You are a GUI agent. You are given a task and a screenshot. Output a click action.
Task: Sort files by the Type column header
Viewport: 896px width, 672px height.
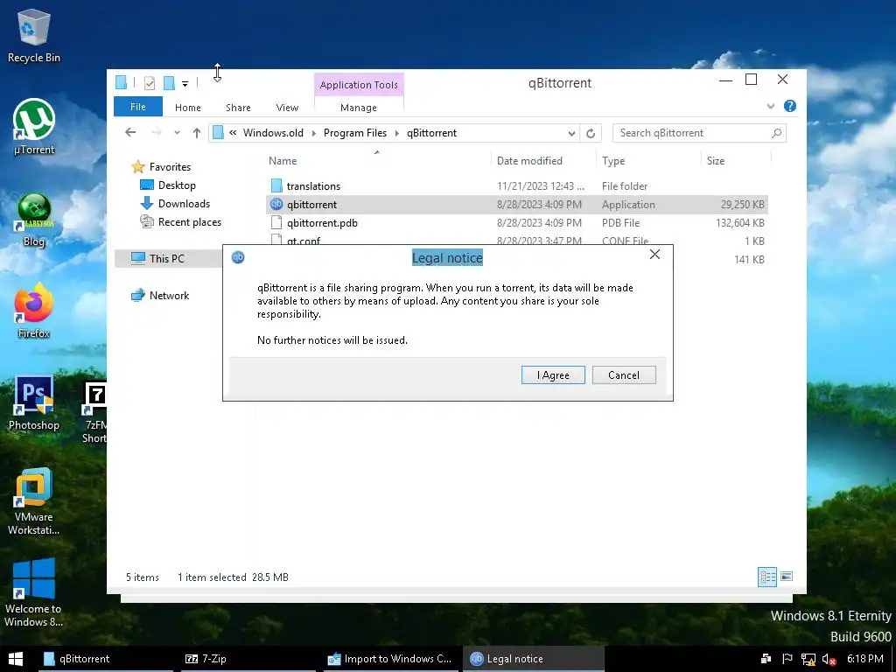[648, 161]
